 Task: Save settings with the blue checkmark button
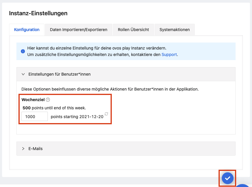(x=227, y=178)
